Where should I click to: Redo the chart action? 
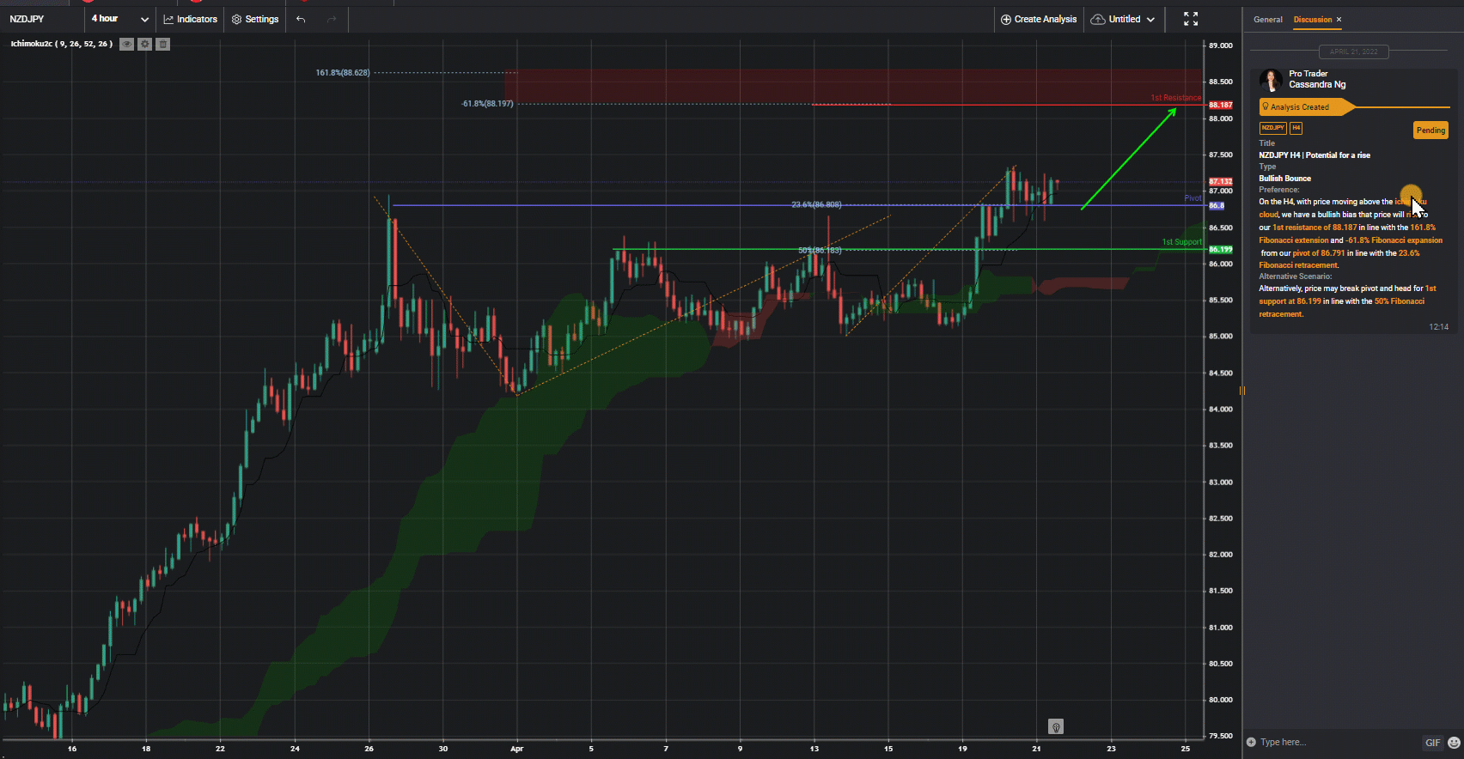tap(332, 19)
